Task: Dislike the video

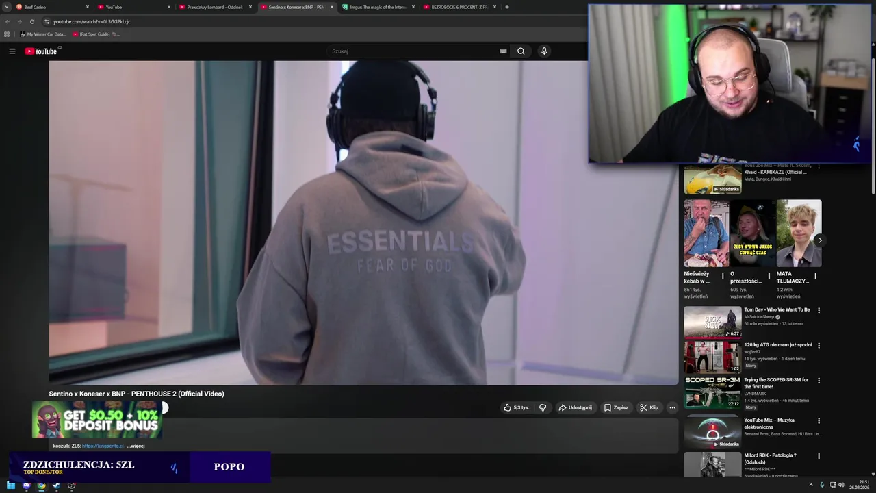Action: coord(543,407)
